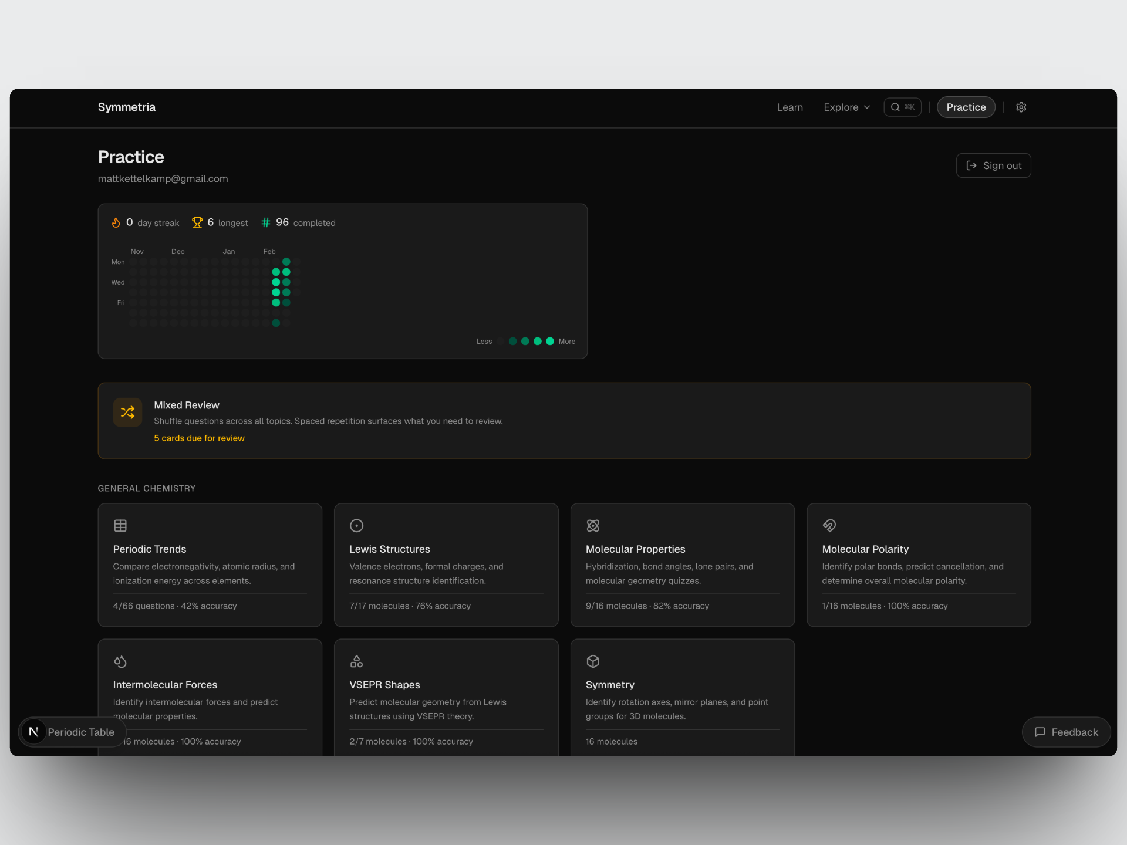Click the Periodic Trends table icon
Viewport: 1127px width, 845px height.
120,526
